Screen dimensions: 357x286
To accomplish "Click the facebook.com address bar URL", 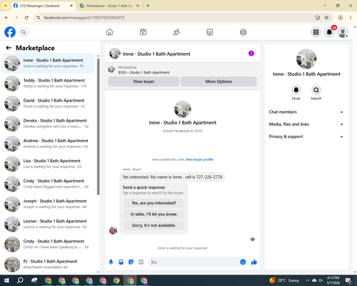I will [x=84, y=18].
